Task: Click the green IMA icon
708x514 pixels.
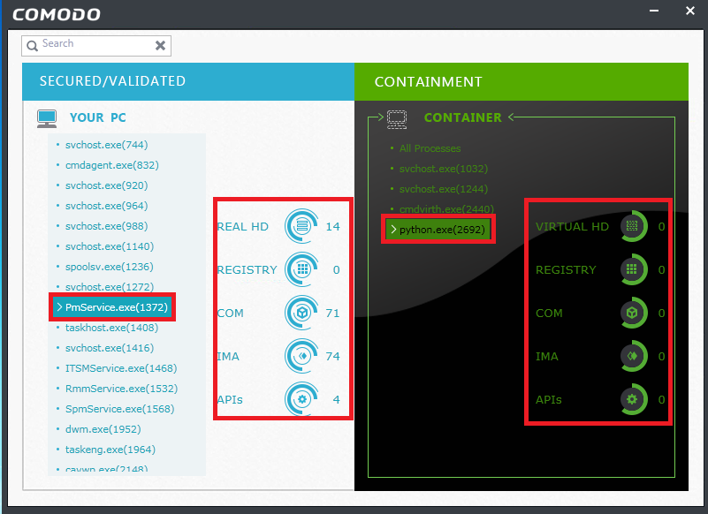Action: click(634, 356)
